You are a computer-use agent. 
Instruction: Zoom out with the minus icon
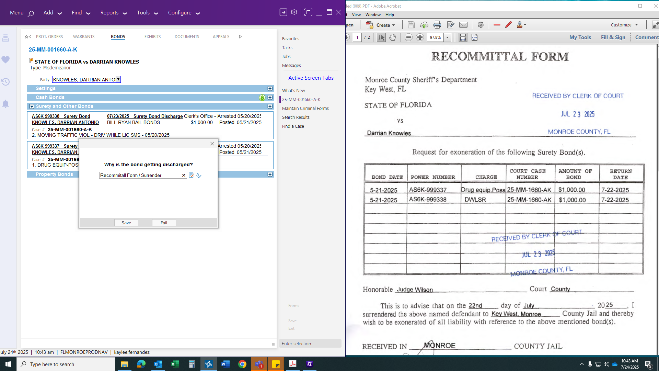[408, 37]
